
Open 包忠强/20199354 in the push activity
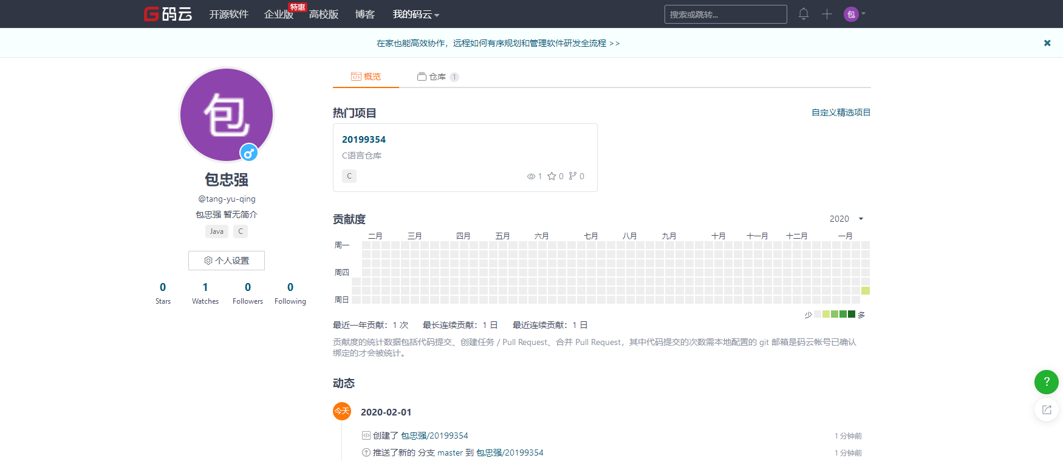coord(510,453)
